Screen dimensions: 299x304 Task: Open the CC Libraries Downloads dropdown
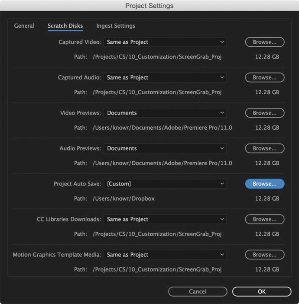click(x=165, y=219)
